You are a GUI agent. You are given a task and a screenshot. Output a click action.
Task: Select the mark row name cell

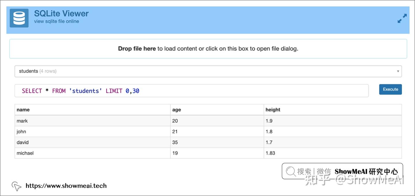click(x=93, y=121)
